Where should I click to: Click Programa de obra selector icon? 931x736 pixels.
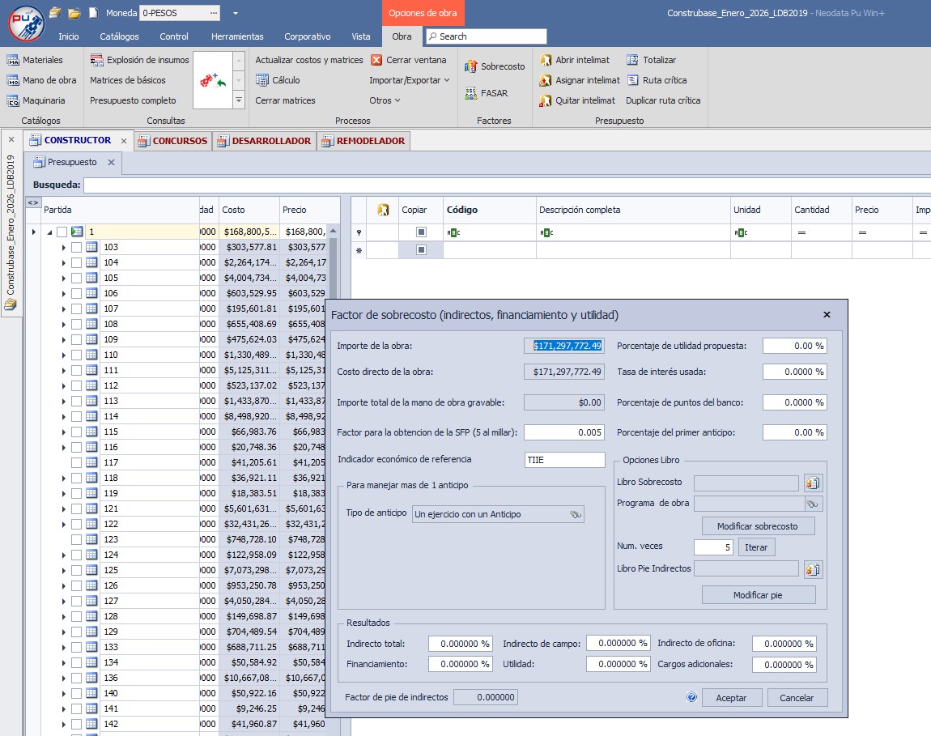(x=812, y=504)
